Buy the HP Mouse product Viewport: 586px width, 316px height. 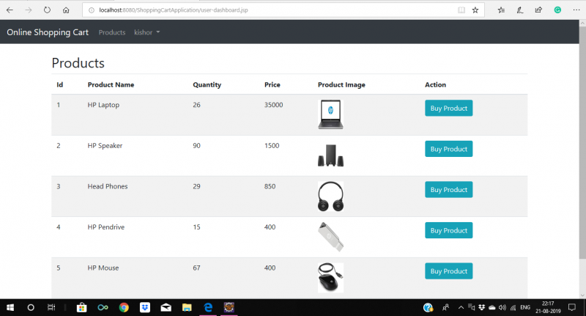tap(448, 271)
